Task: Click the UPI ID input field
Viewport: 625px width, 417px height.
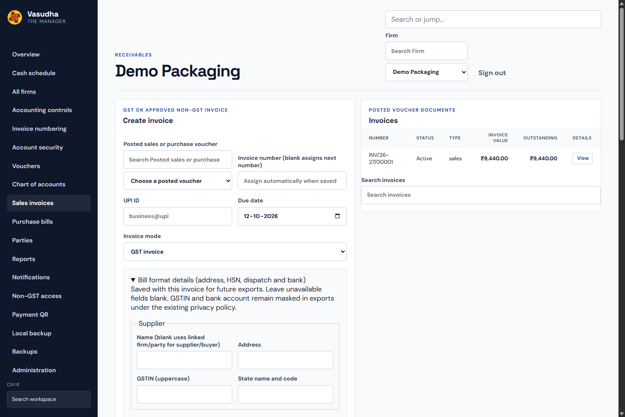Action: (178, 216)
